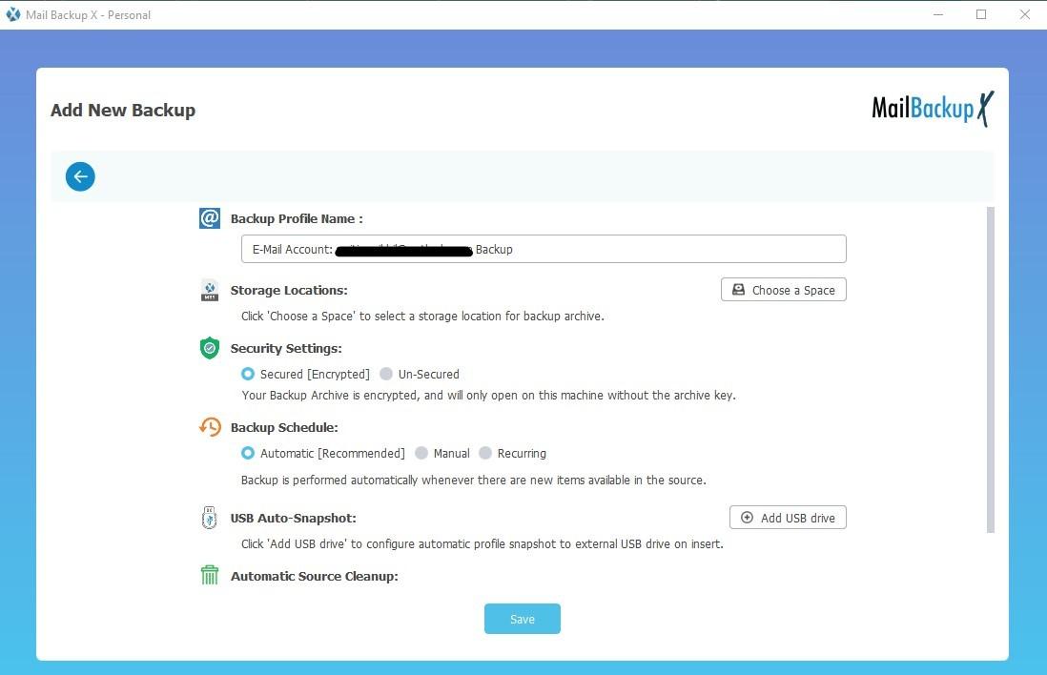Click the automatic backup description text
This screenshot has height=675, width=1047.
coord(473,481)
